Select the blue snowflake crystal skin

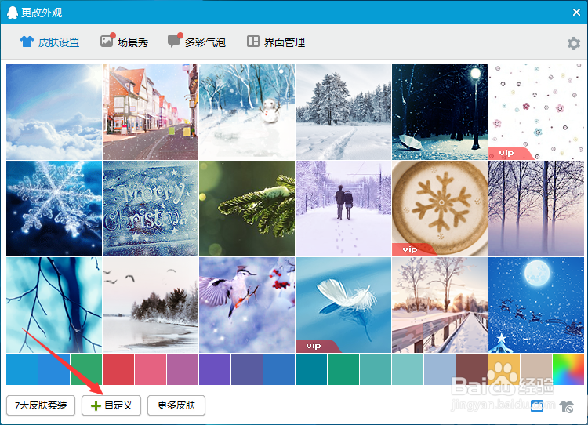point(54,209)
